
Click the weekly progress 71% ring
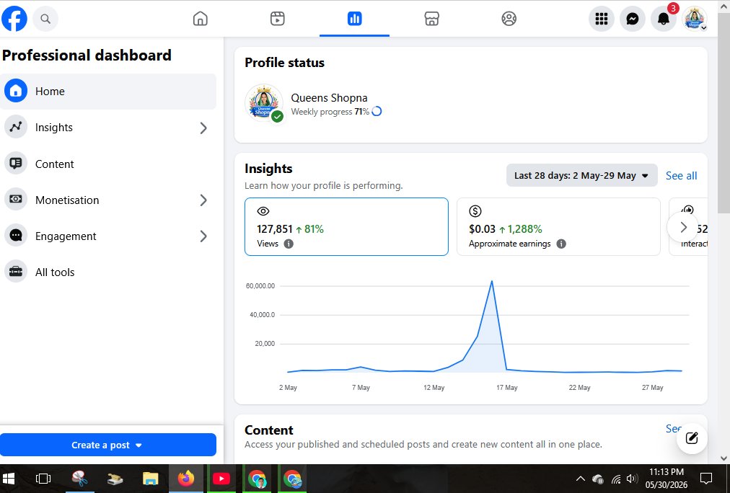click(377, 111)
